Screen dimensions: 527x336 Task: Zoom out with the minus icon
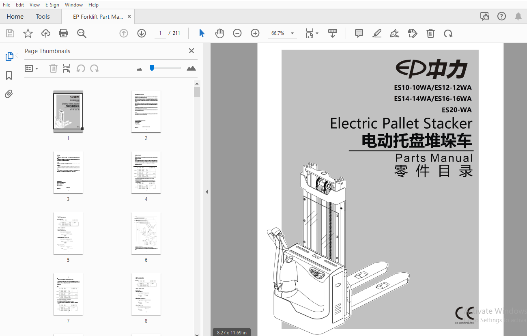click(237, 33)
